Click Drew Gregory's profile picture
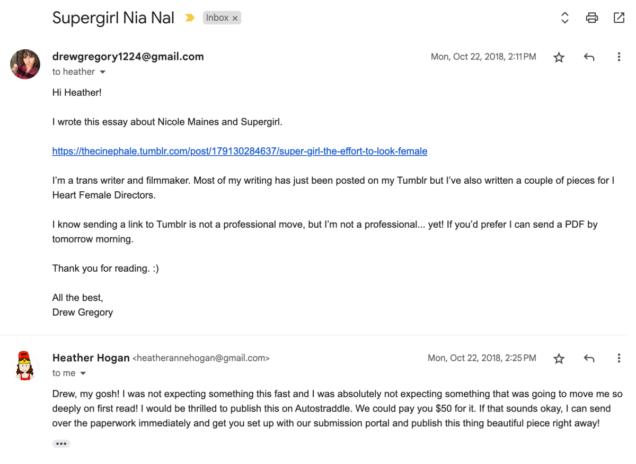The height and width of the screenshot is (464, 636). pyautogui.click(x=25, y=64)
